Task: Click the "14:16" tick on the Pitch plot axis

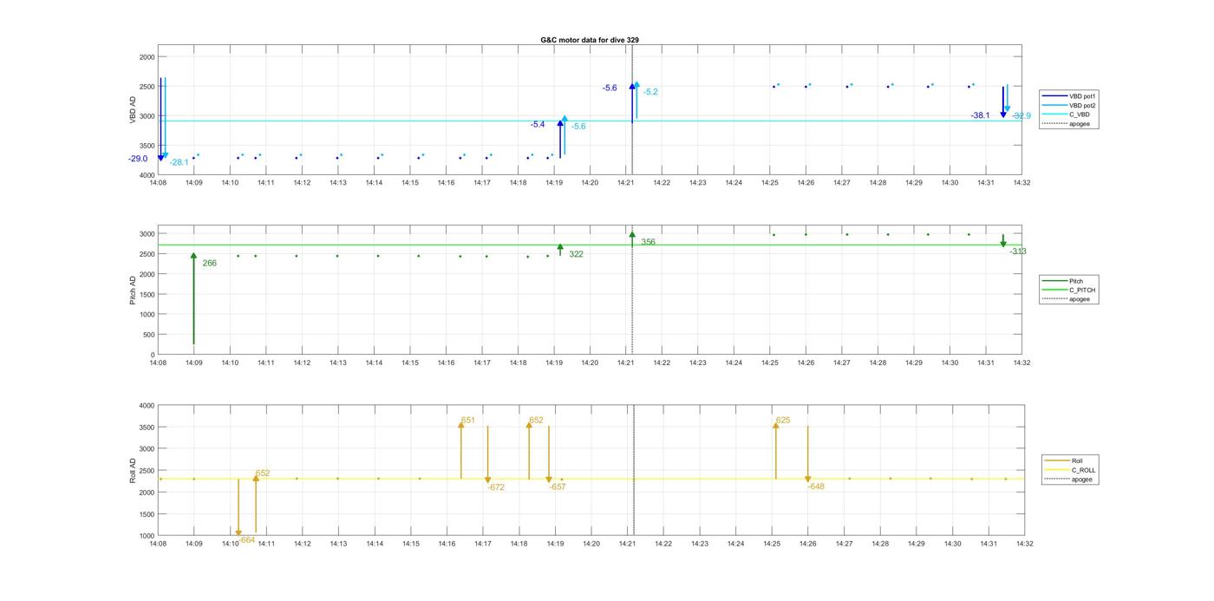Action: [x=446, y=363]
